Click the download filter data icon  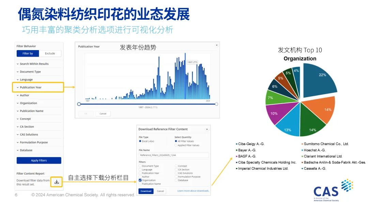[x=57, y=182]
